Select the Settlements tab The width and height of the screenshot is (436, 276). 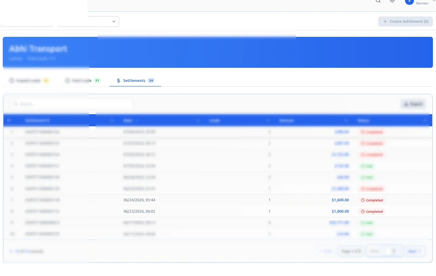(x=135, y=81)
